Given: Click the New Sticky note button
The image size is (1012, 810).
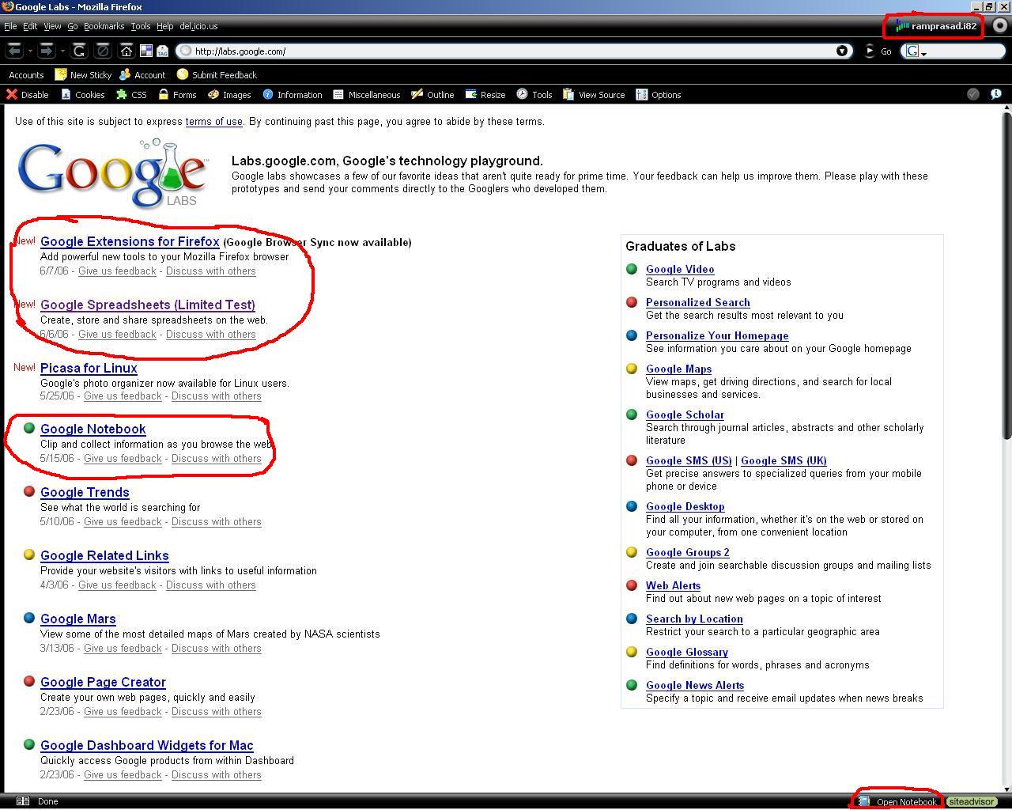Looking at the screenshot, I should coord(83,74).
